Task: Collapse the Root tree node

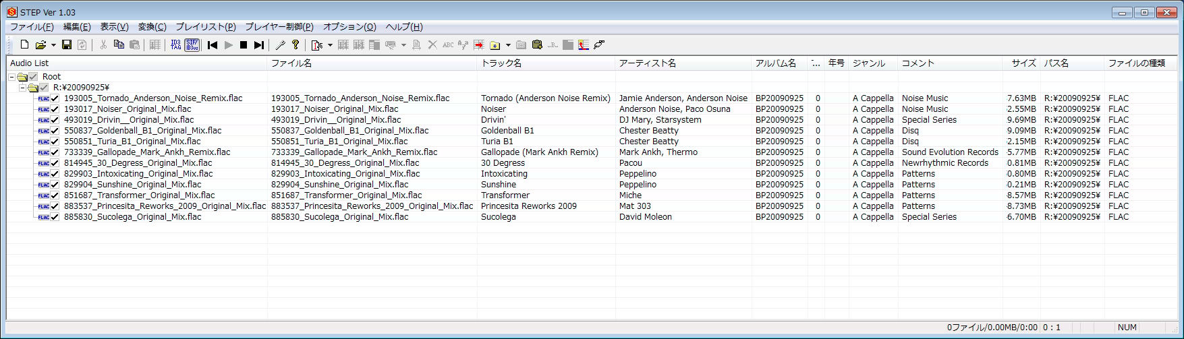Action: [12, 77]
